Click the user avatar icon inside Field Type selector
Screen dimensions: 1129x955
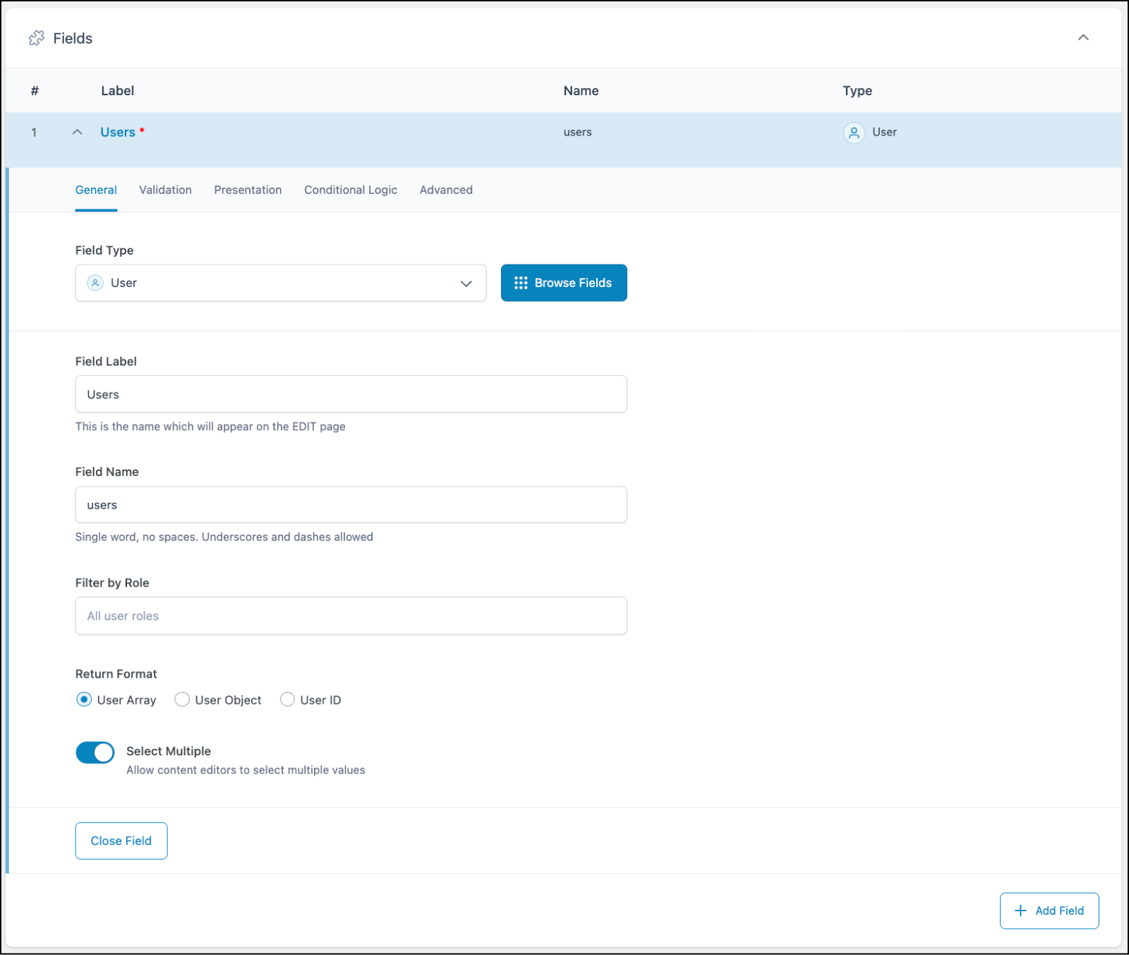[95, 283]
